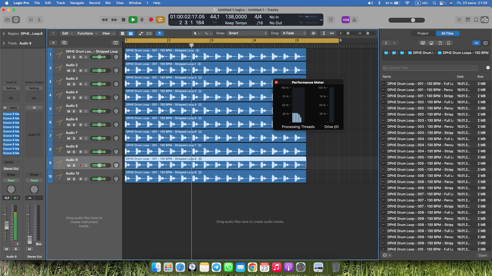
Task: Switch to the Project tab
Action: coord(423,33)
